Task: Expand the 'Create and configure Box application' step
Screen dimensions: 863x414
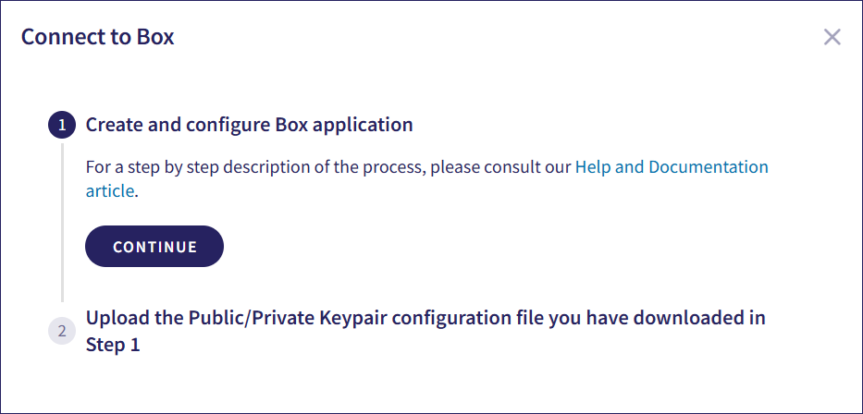Action: [x=249, y=125]
